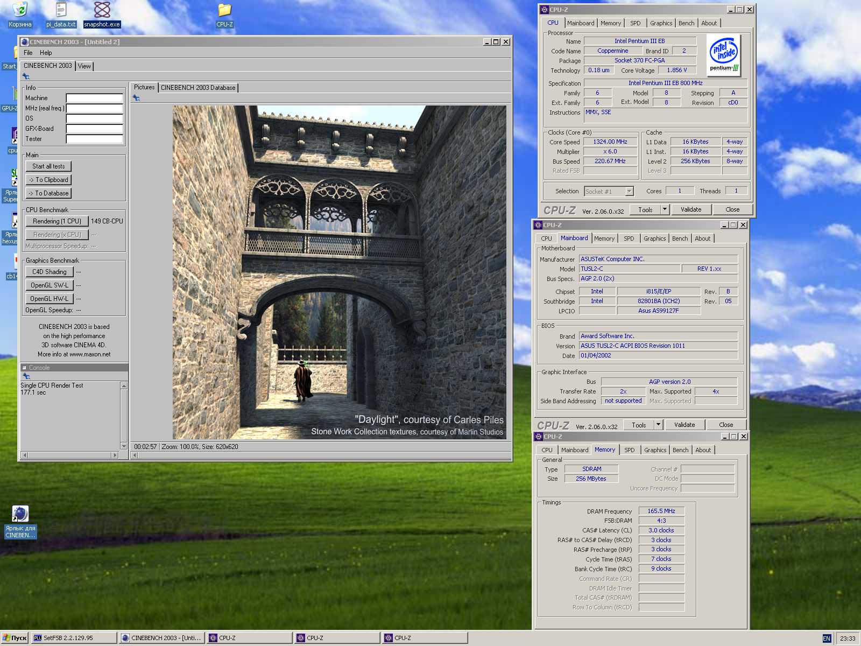The width and height of the screenshot is (861, 646).
Task: Click the DRAM Frequency value '165.5 MHz'
Action: (661, 511)
